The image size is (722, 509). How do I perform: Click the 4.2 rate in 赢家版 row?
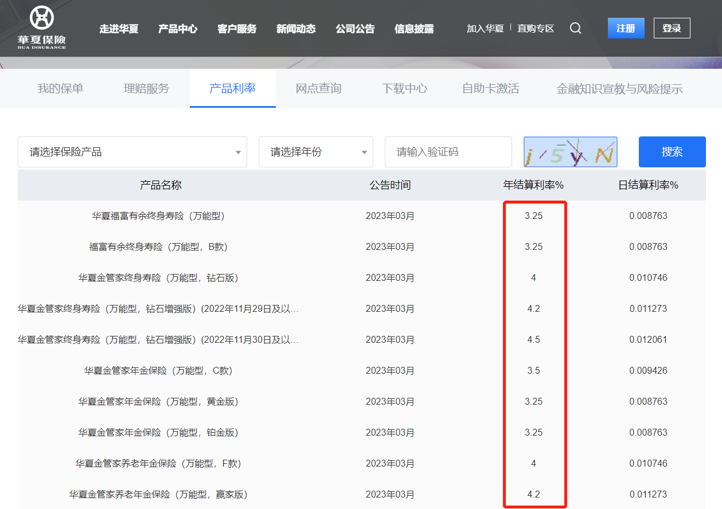[x=533, y=495]
